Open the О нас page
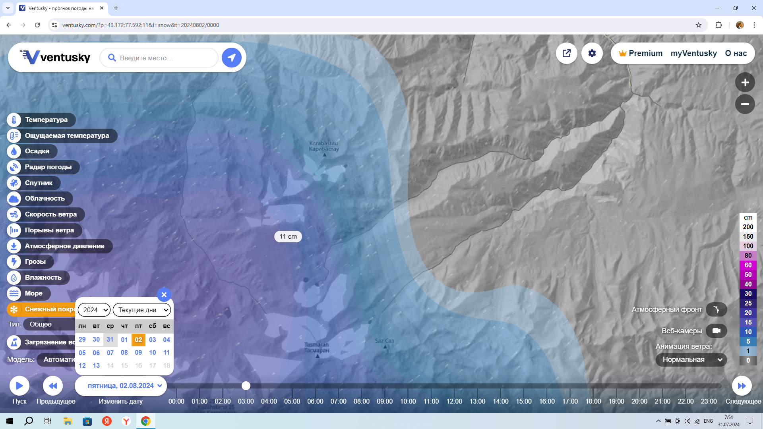Screen dimensions: 763x429 tap(736, 53)
